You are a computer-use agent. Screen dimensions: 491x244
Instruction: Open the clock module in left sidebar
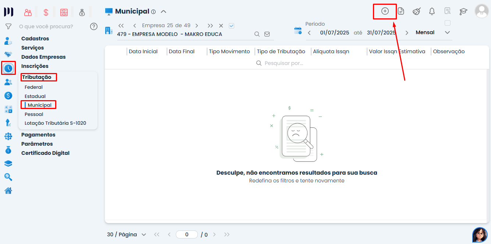[x=8, y=68]
